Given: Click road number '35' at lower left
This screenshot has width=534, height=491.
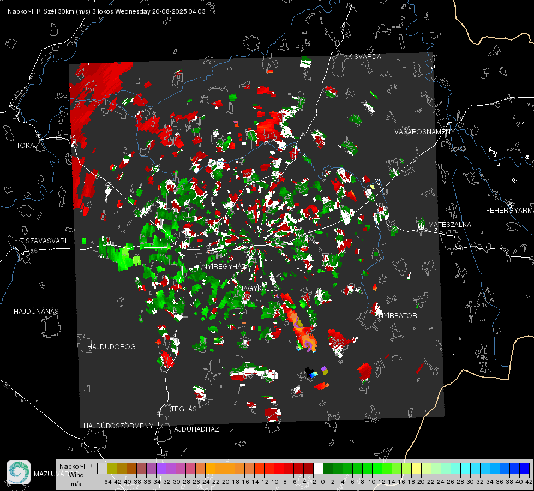Looking at the screenshot, I should [x=7, y=386].
